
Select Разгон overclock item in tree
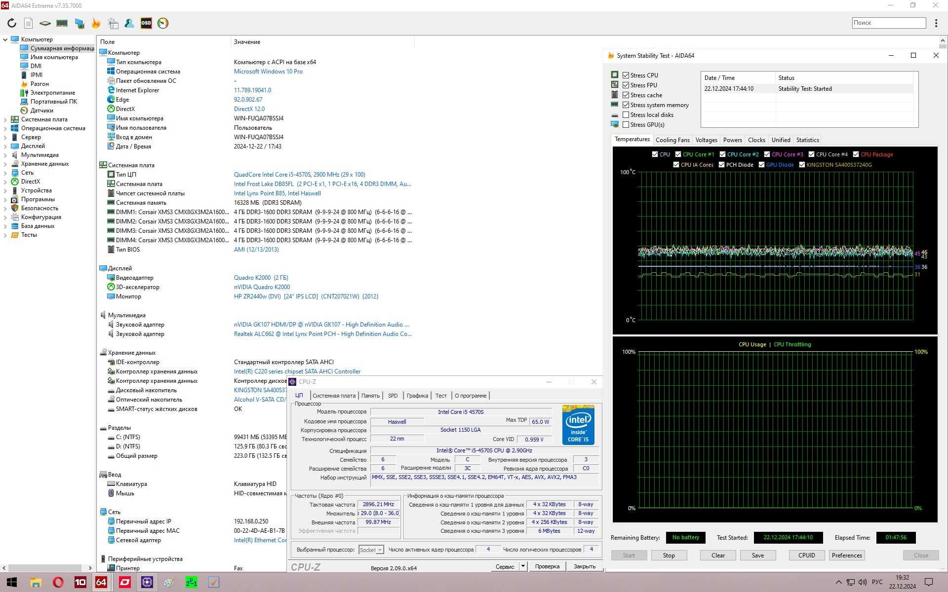(39, 84)
